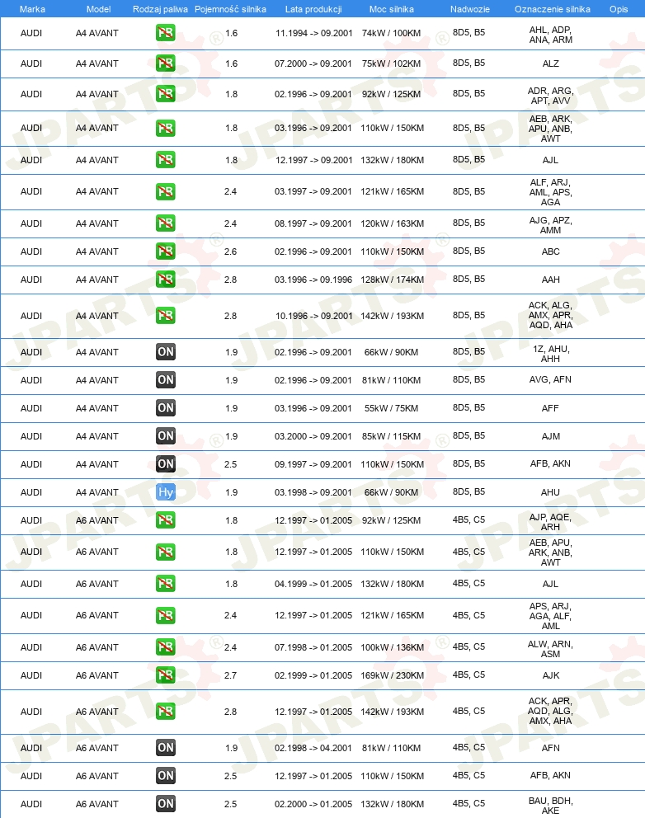
Task: Click the engine code ABC
Action: click(550, 252)
